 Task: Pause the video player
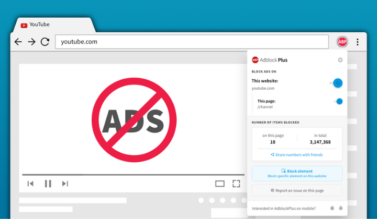[48, 184]
